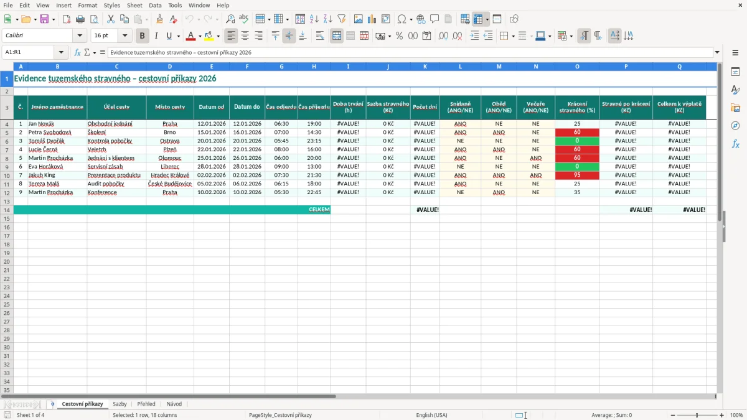Click the Zoom In plus button

click(721, 415)
